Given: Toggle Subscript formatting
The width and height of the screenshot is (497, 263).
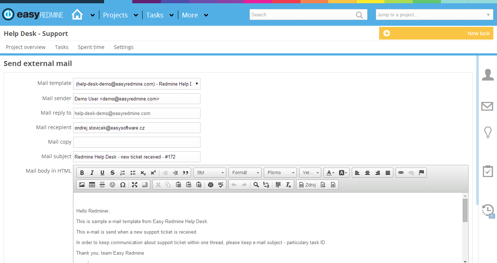Looking at the screenshot, I should [x=143, y=173].
